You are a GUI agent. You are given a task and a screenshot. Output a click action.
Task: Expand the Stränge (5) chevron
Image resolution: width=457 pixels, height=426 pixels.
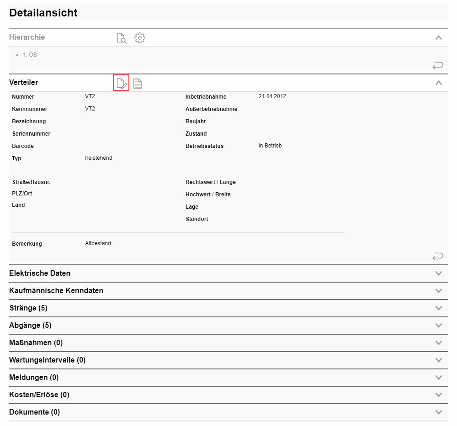[x=439, y=308]
